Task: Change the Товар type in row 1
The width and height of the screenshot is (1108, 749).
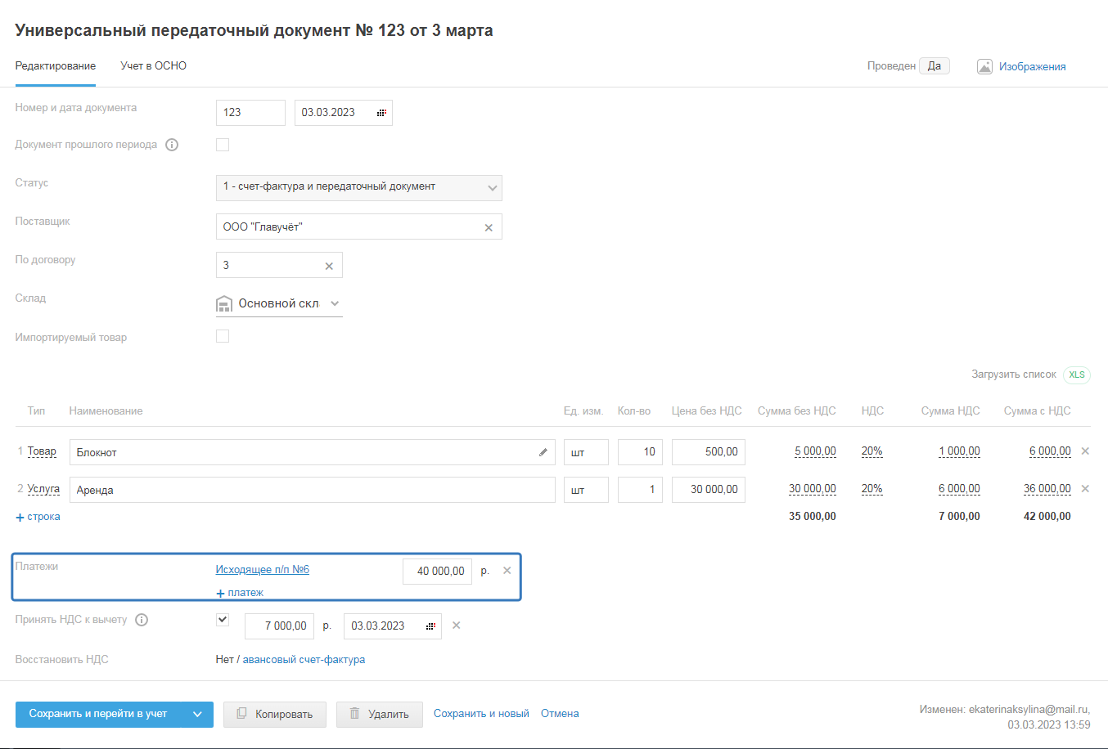Action: click(x=42, y=451)
